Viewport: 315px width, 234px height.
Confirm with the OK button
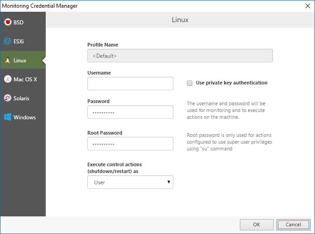click(257, 225)
